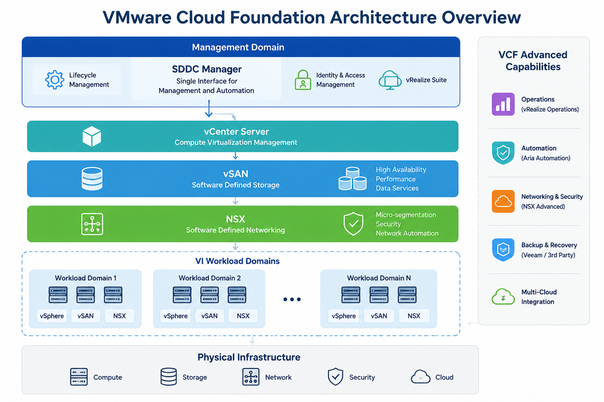The image size is (604, 402).
Task: Click the 'Workload Domain 1' title
Action: pyautogui.click(x=86, y=278)
